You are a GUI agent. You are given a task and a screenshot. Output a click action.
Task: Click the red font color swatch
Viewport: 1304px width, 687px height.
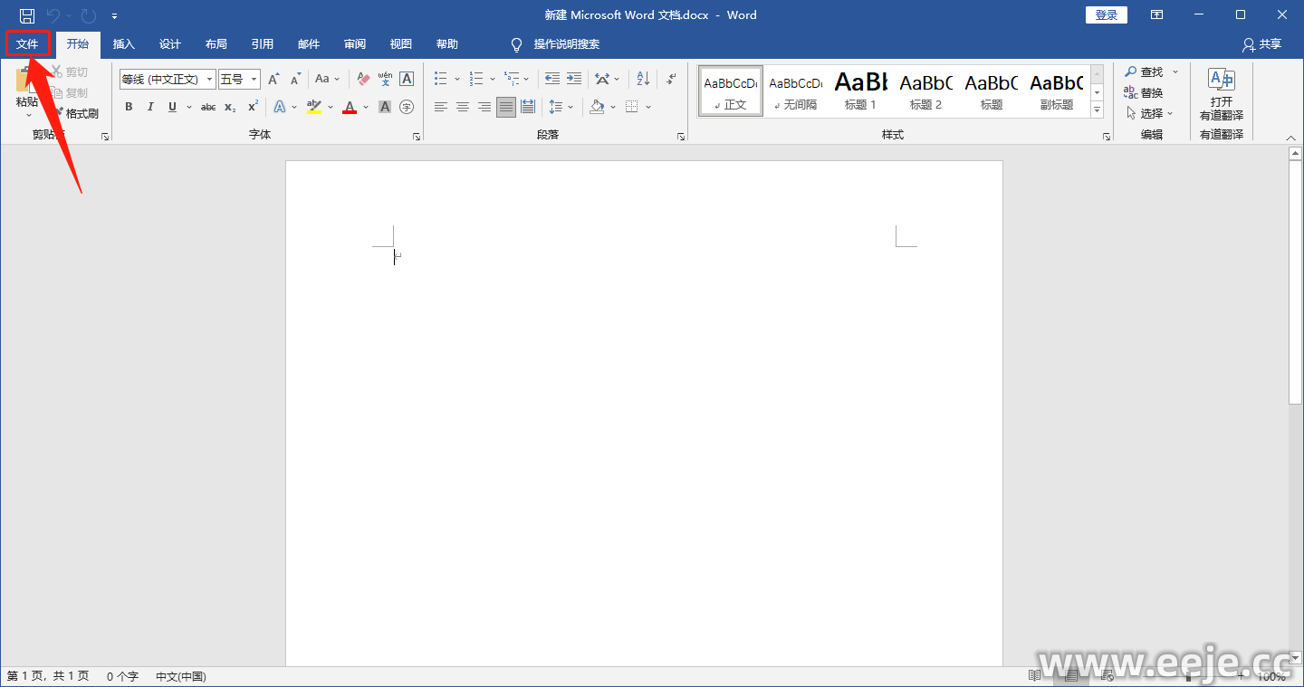point(350,108)
